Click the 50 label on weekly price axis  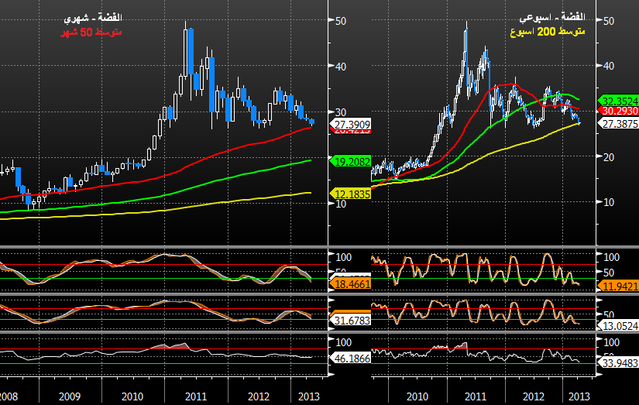point(609,21)
